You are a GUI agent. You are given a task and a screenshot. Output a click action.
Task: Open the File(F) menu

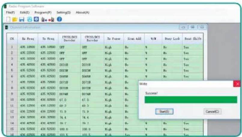click(10, 13)
